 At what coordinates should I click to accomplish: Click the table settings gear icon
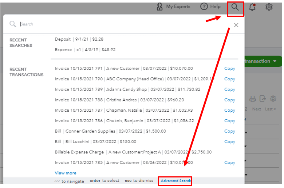pyautogui.click(x=273, y=99)
